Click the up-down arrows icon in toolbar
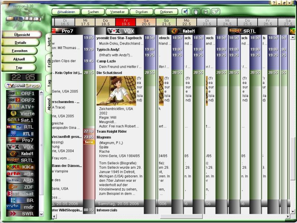Image resolution: width=297 pixels, height=223 pixels. pyautogui.click(x=206, y=12)
